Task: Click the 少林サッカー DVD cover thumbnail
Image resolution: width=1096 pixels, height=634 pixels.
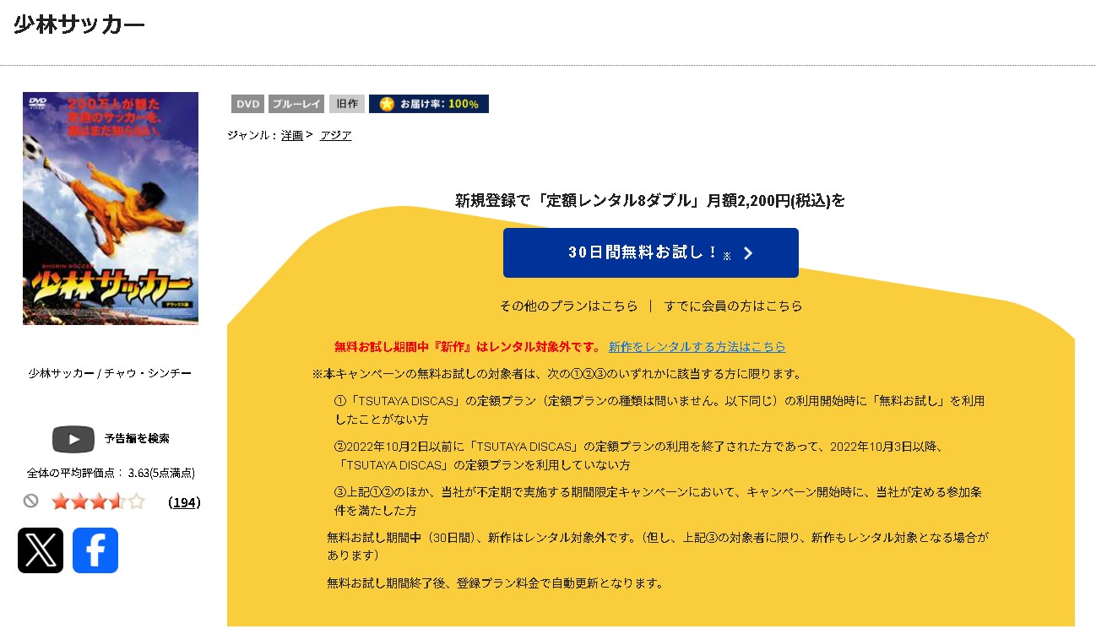Action: tap(111, 208)
